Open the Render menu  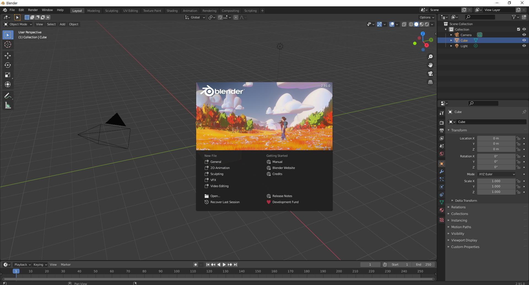point(33,10)
